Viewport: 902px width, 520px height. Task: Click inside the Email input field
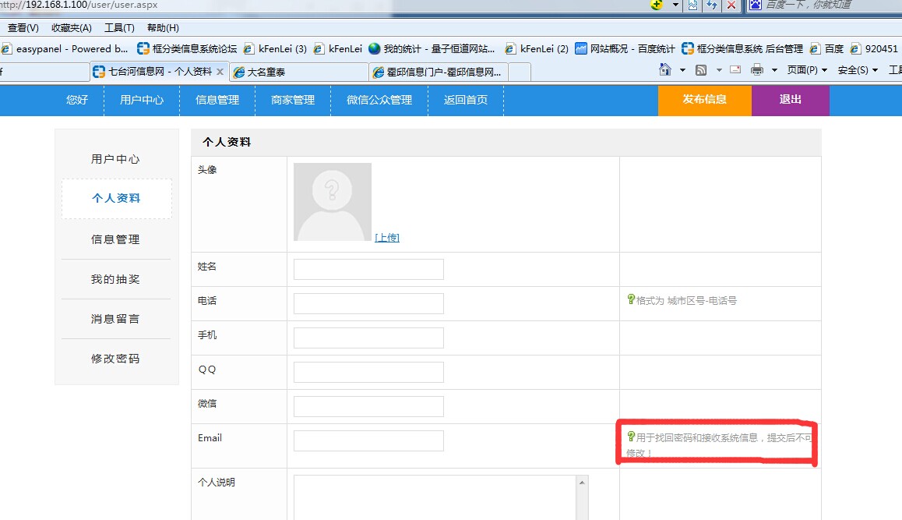(368, 440)
